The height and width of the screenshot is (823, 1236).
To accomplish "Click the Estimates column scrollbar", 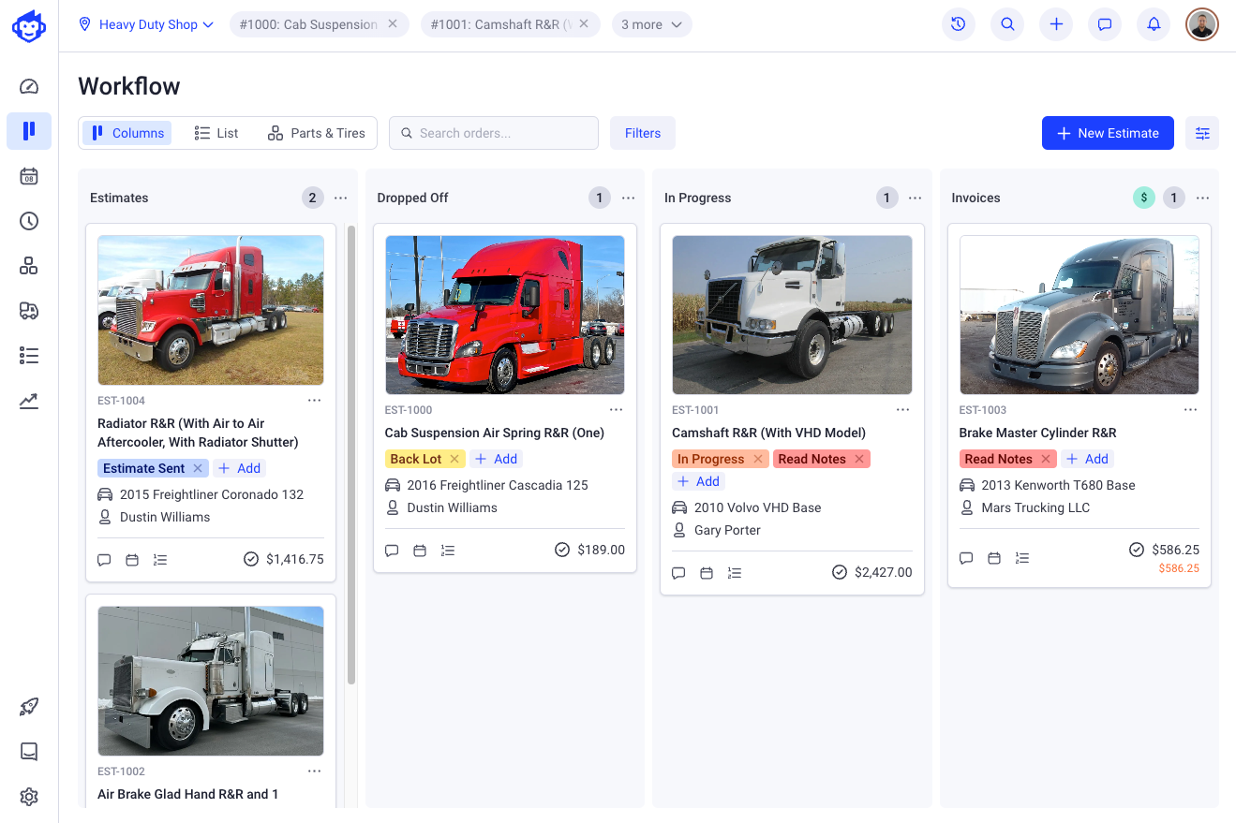I will point(351,454).
